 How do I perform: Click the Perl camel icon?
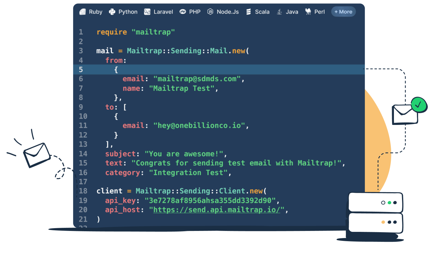coord(308,12)
